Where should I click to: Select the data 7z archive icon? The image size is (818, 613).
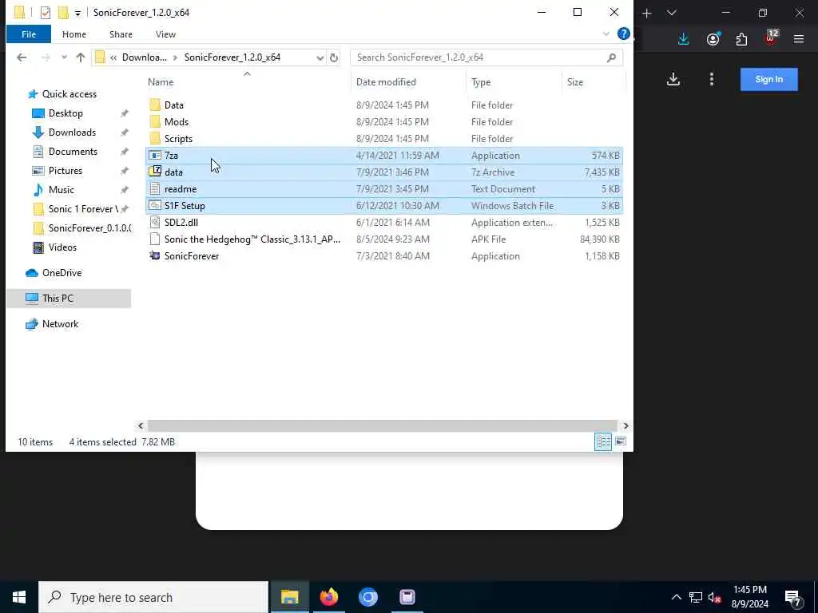click(155, 172)
